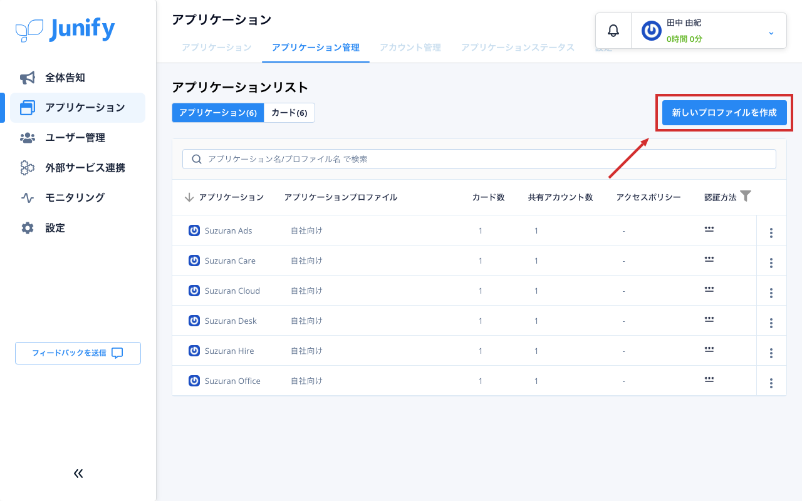Click Suzuran Cloud app icon
Image resolution: width=802 pixels, height=501 pixels.
pos(194,291)
